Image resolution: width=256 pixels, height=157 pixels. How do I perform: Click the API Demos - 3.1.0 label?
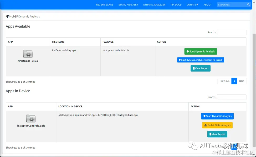(28, 61)
